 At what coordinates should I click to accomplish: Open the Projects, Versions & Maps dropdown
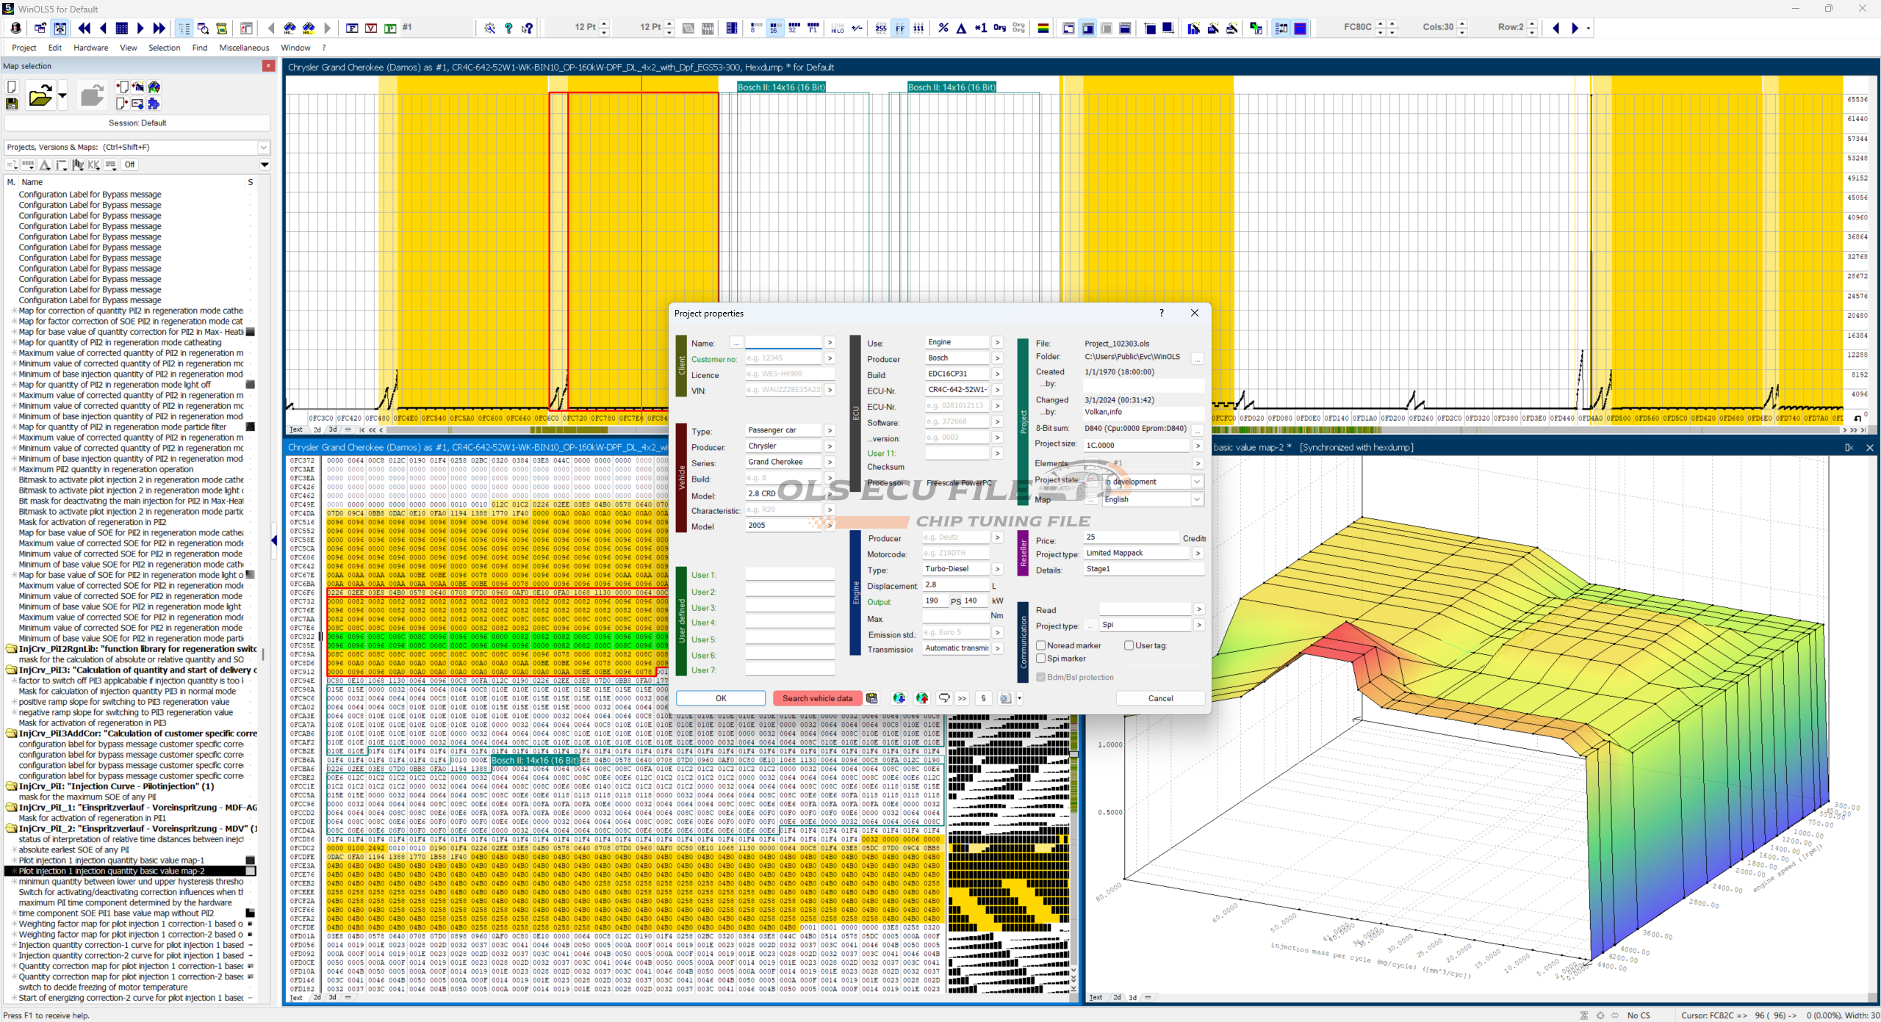tap(264, 147)
